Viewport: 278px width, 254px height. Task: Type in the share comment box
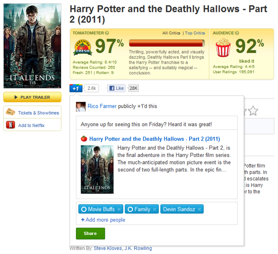coord(156,124)
